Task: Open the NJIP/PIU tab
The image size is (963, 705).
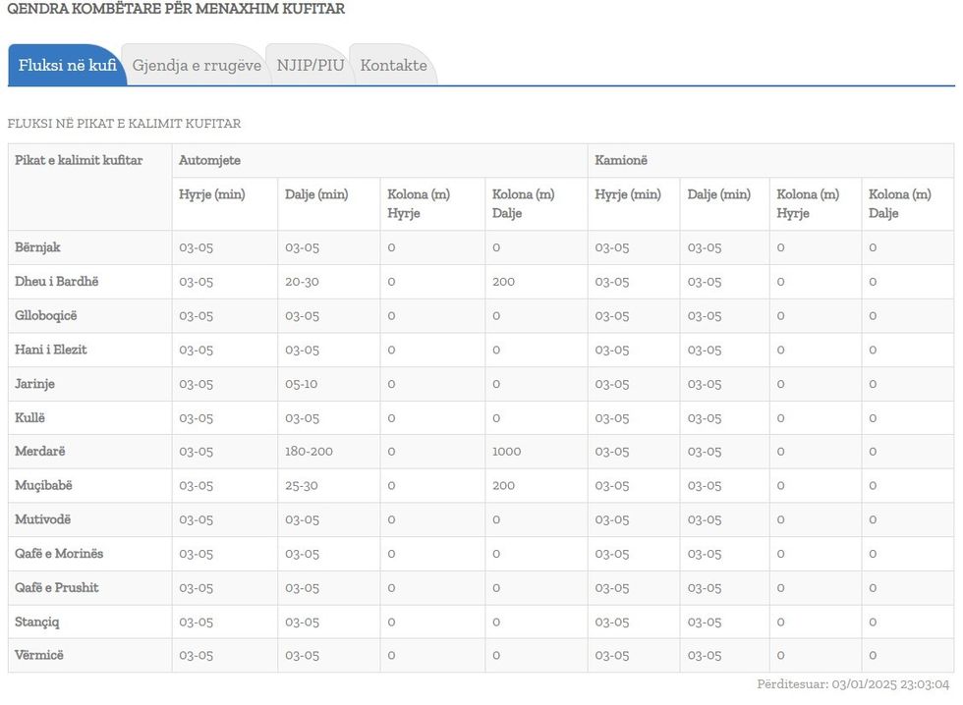Action: coord(311,66)
